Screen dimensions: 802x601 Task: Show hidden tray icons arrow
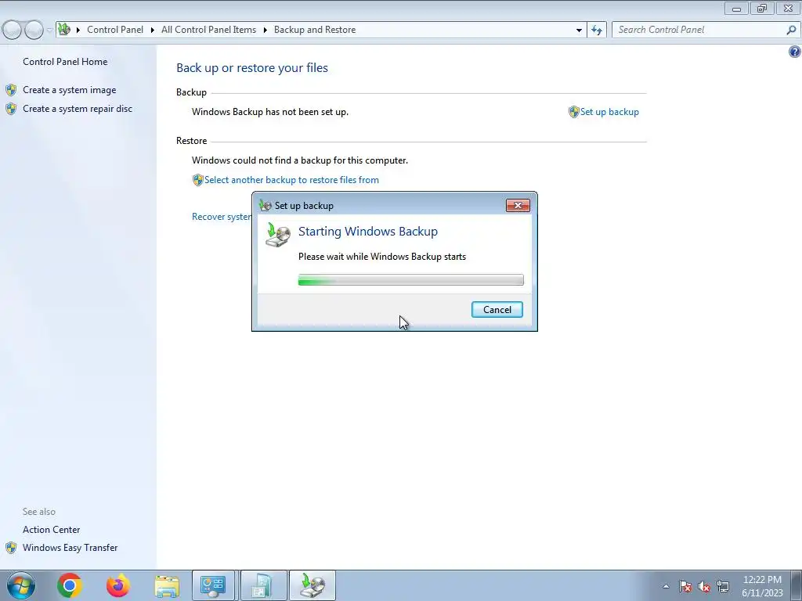[666, 586]
